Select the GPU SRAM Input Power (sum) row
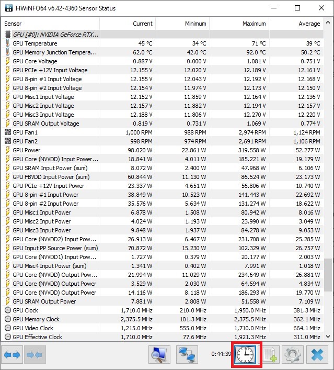Viewport: 334px width, 370px height. tap(163, 168)
